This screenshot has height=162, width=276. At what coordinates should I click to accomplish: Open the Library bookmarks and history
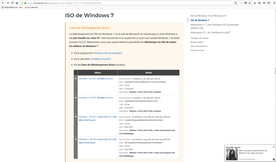click(x=259, y=3)
